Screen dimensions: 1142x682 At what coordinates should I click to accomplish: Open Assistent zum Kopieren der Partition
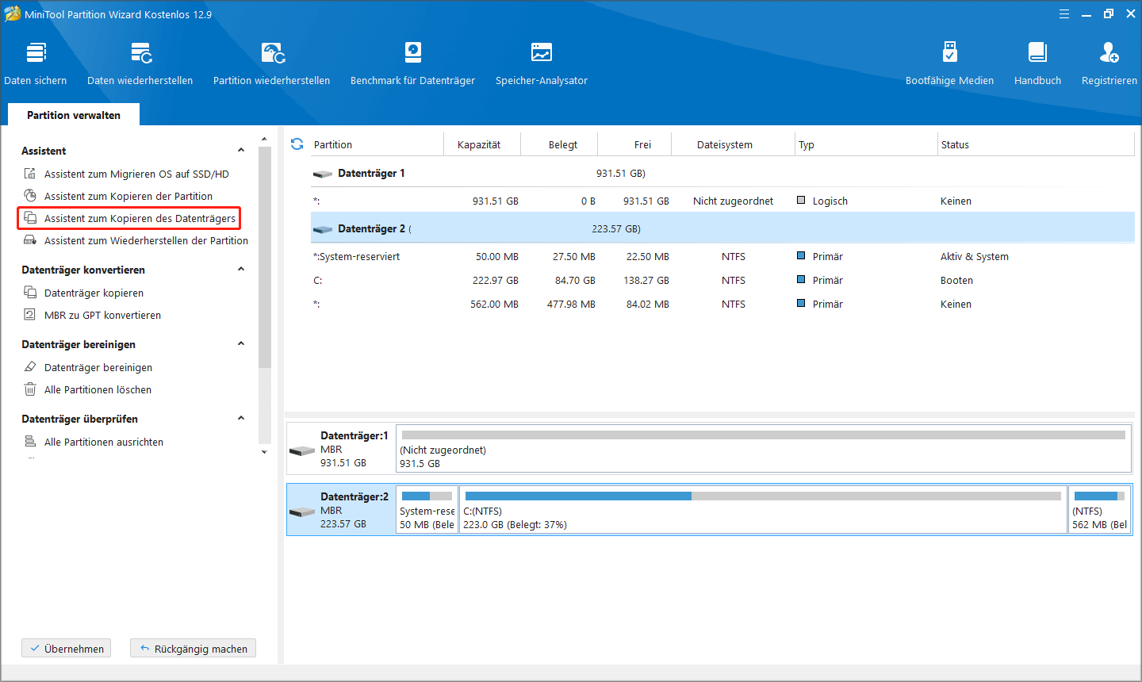[128, 196]
